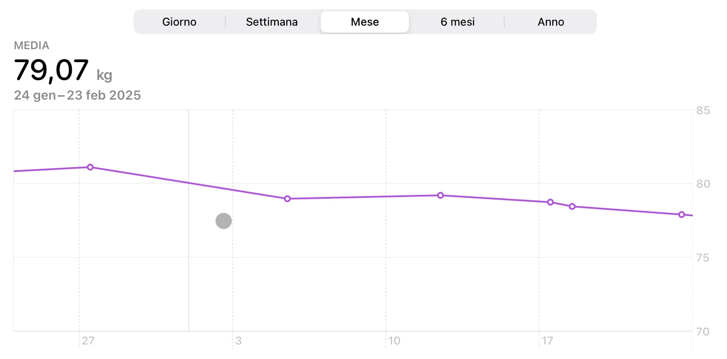Click the data point near 27 January

(90, 167)
